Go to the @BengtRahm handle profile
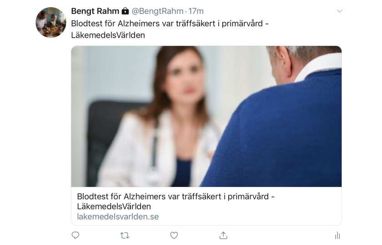Viewport: 382px width, 245px height. pyautogui.click(x=158, y=11)
